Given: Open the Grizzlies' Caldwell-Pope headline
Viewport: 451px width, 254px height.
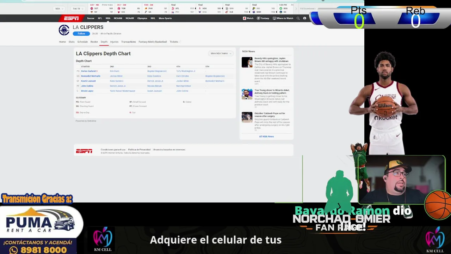Looking at the screenshot, I should pyautogui.click(x=270, y=115).
